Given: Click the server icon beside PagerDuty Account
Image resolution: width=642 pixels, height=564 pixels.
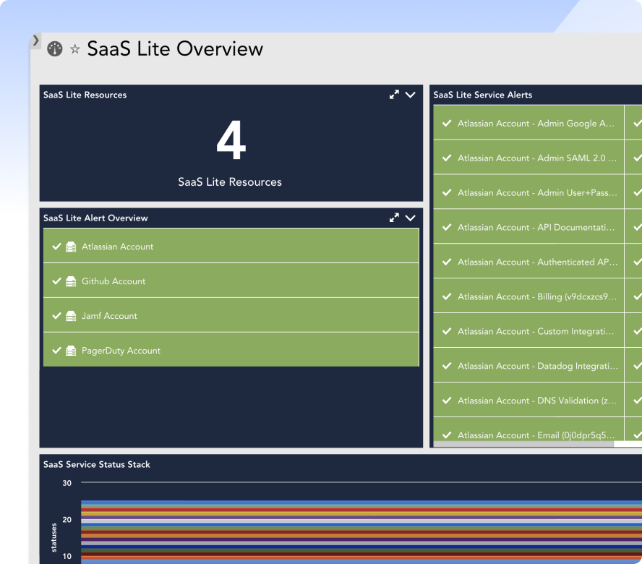Looking at the screenshot, I should coord(71,351).
